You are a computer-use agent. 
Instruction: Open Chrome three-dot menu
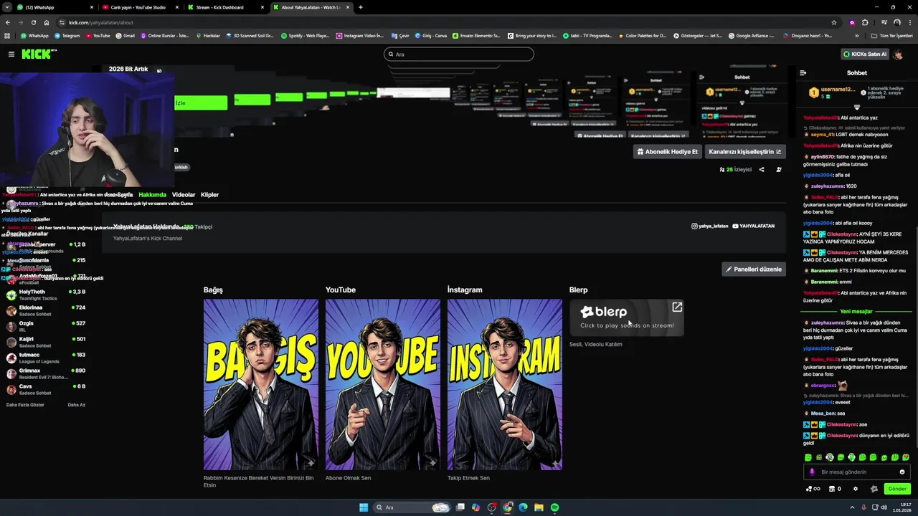pyautogui.click(x=910, y=22)
